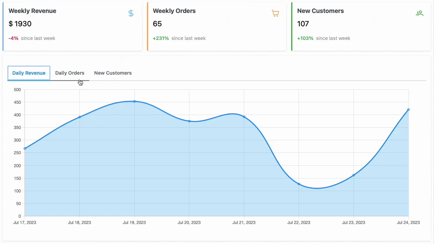The height and width of the screenshot is (244, 434).
Task: Click the Jul 17 data point
Action: tap(24, 148)
